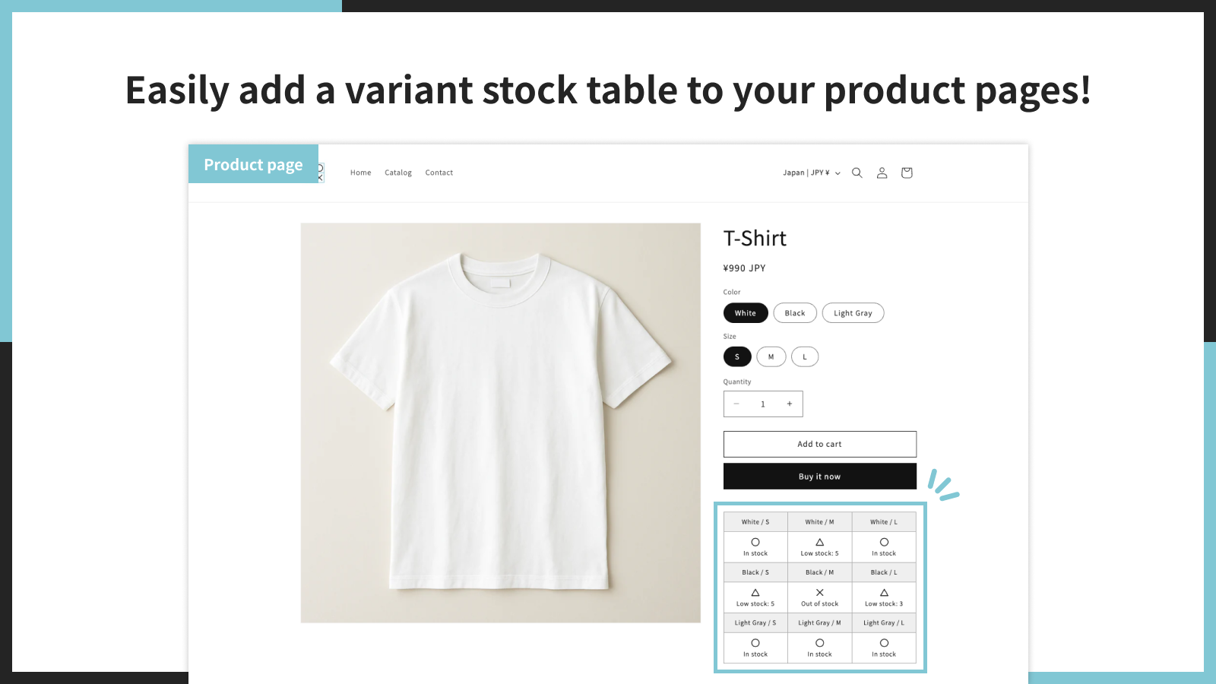The width and height of the screenshot is (1216, 684).
Task: Click the circle icon under Light Gray / M
Action: coord(820,643)
